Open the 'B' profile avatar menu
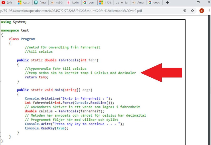The image size is (211, 145). pyautogui.click(x=202, y=11)
